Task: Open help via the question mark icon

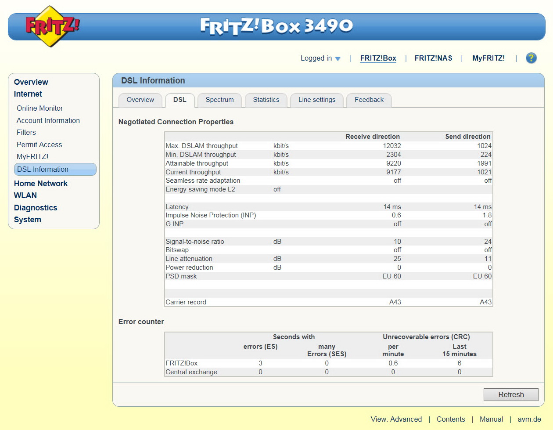Action: coord(531,58)
